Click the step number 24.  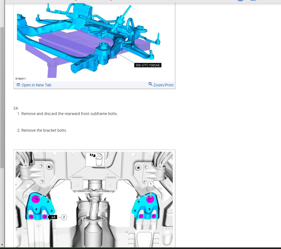(16, 108)
